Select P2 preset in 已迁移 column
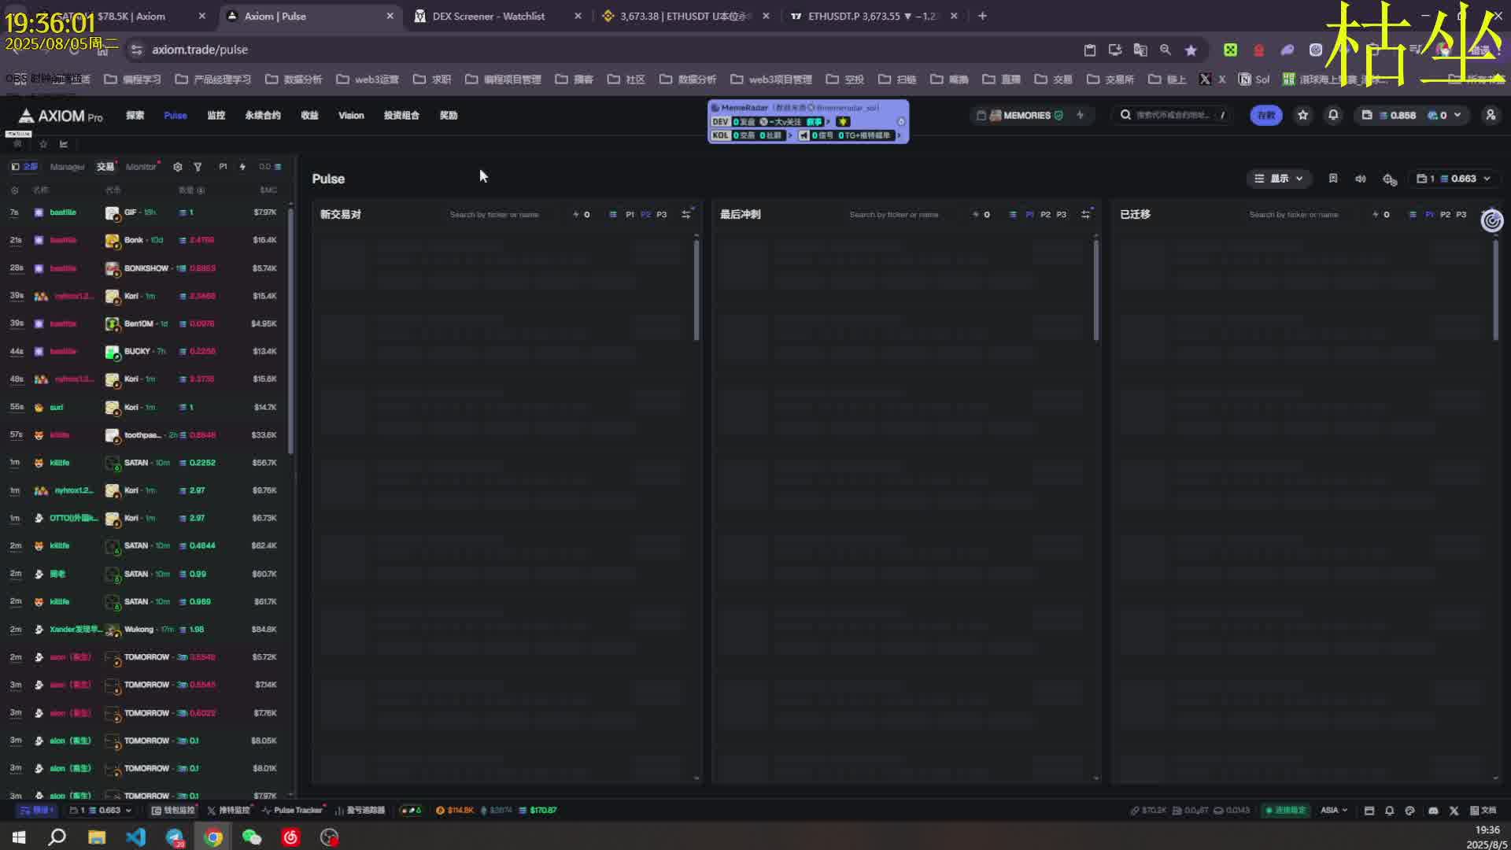The width and height of the screenshot is (1511, 850). pyautogui.click(x=1445, y=215)
